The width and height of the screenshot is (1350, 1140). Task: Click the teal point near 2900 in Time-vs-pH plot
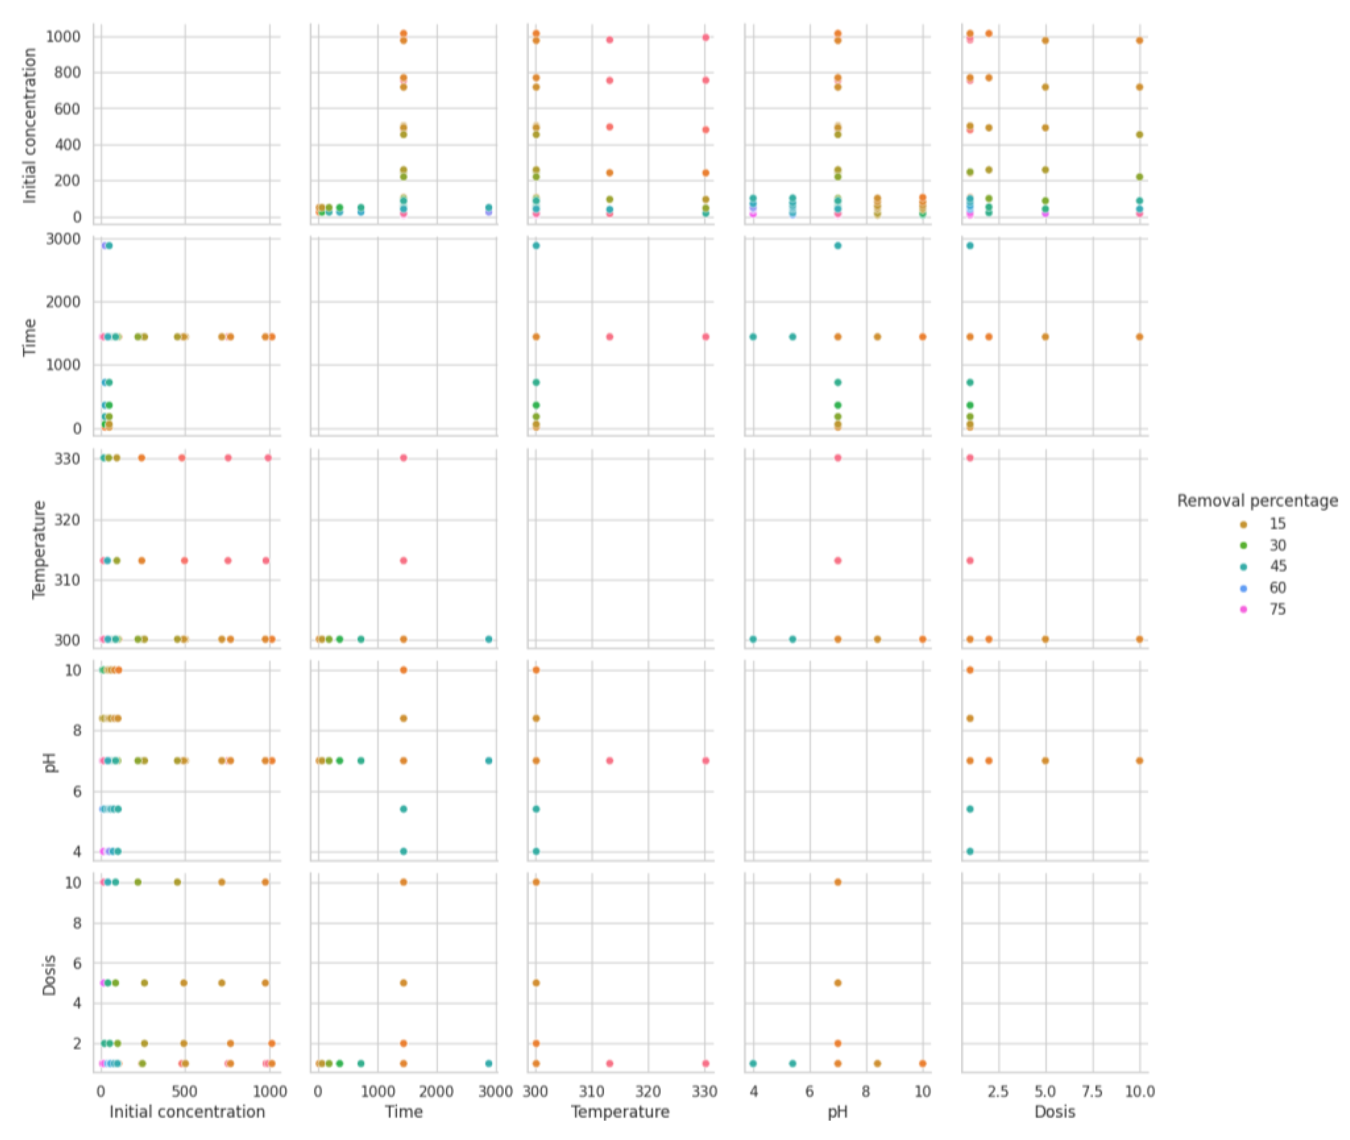pyautogui.click(x=837, y=246)
